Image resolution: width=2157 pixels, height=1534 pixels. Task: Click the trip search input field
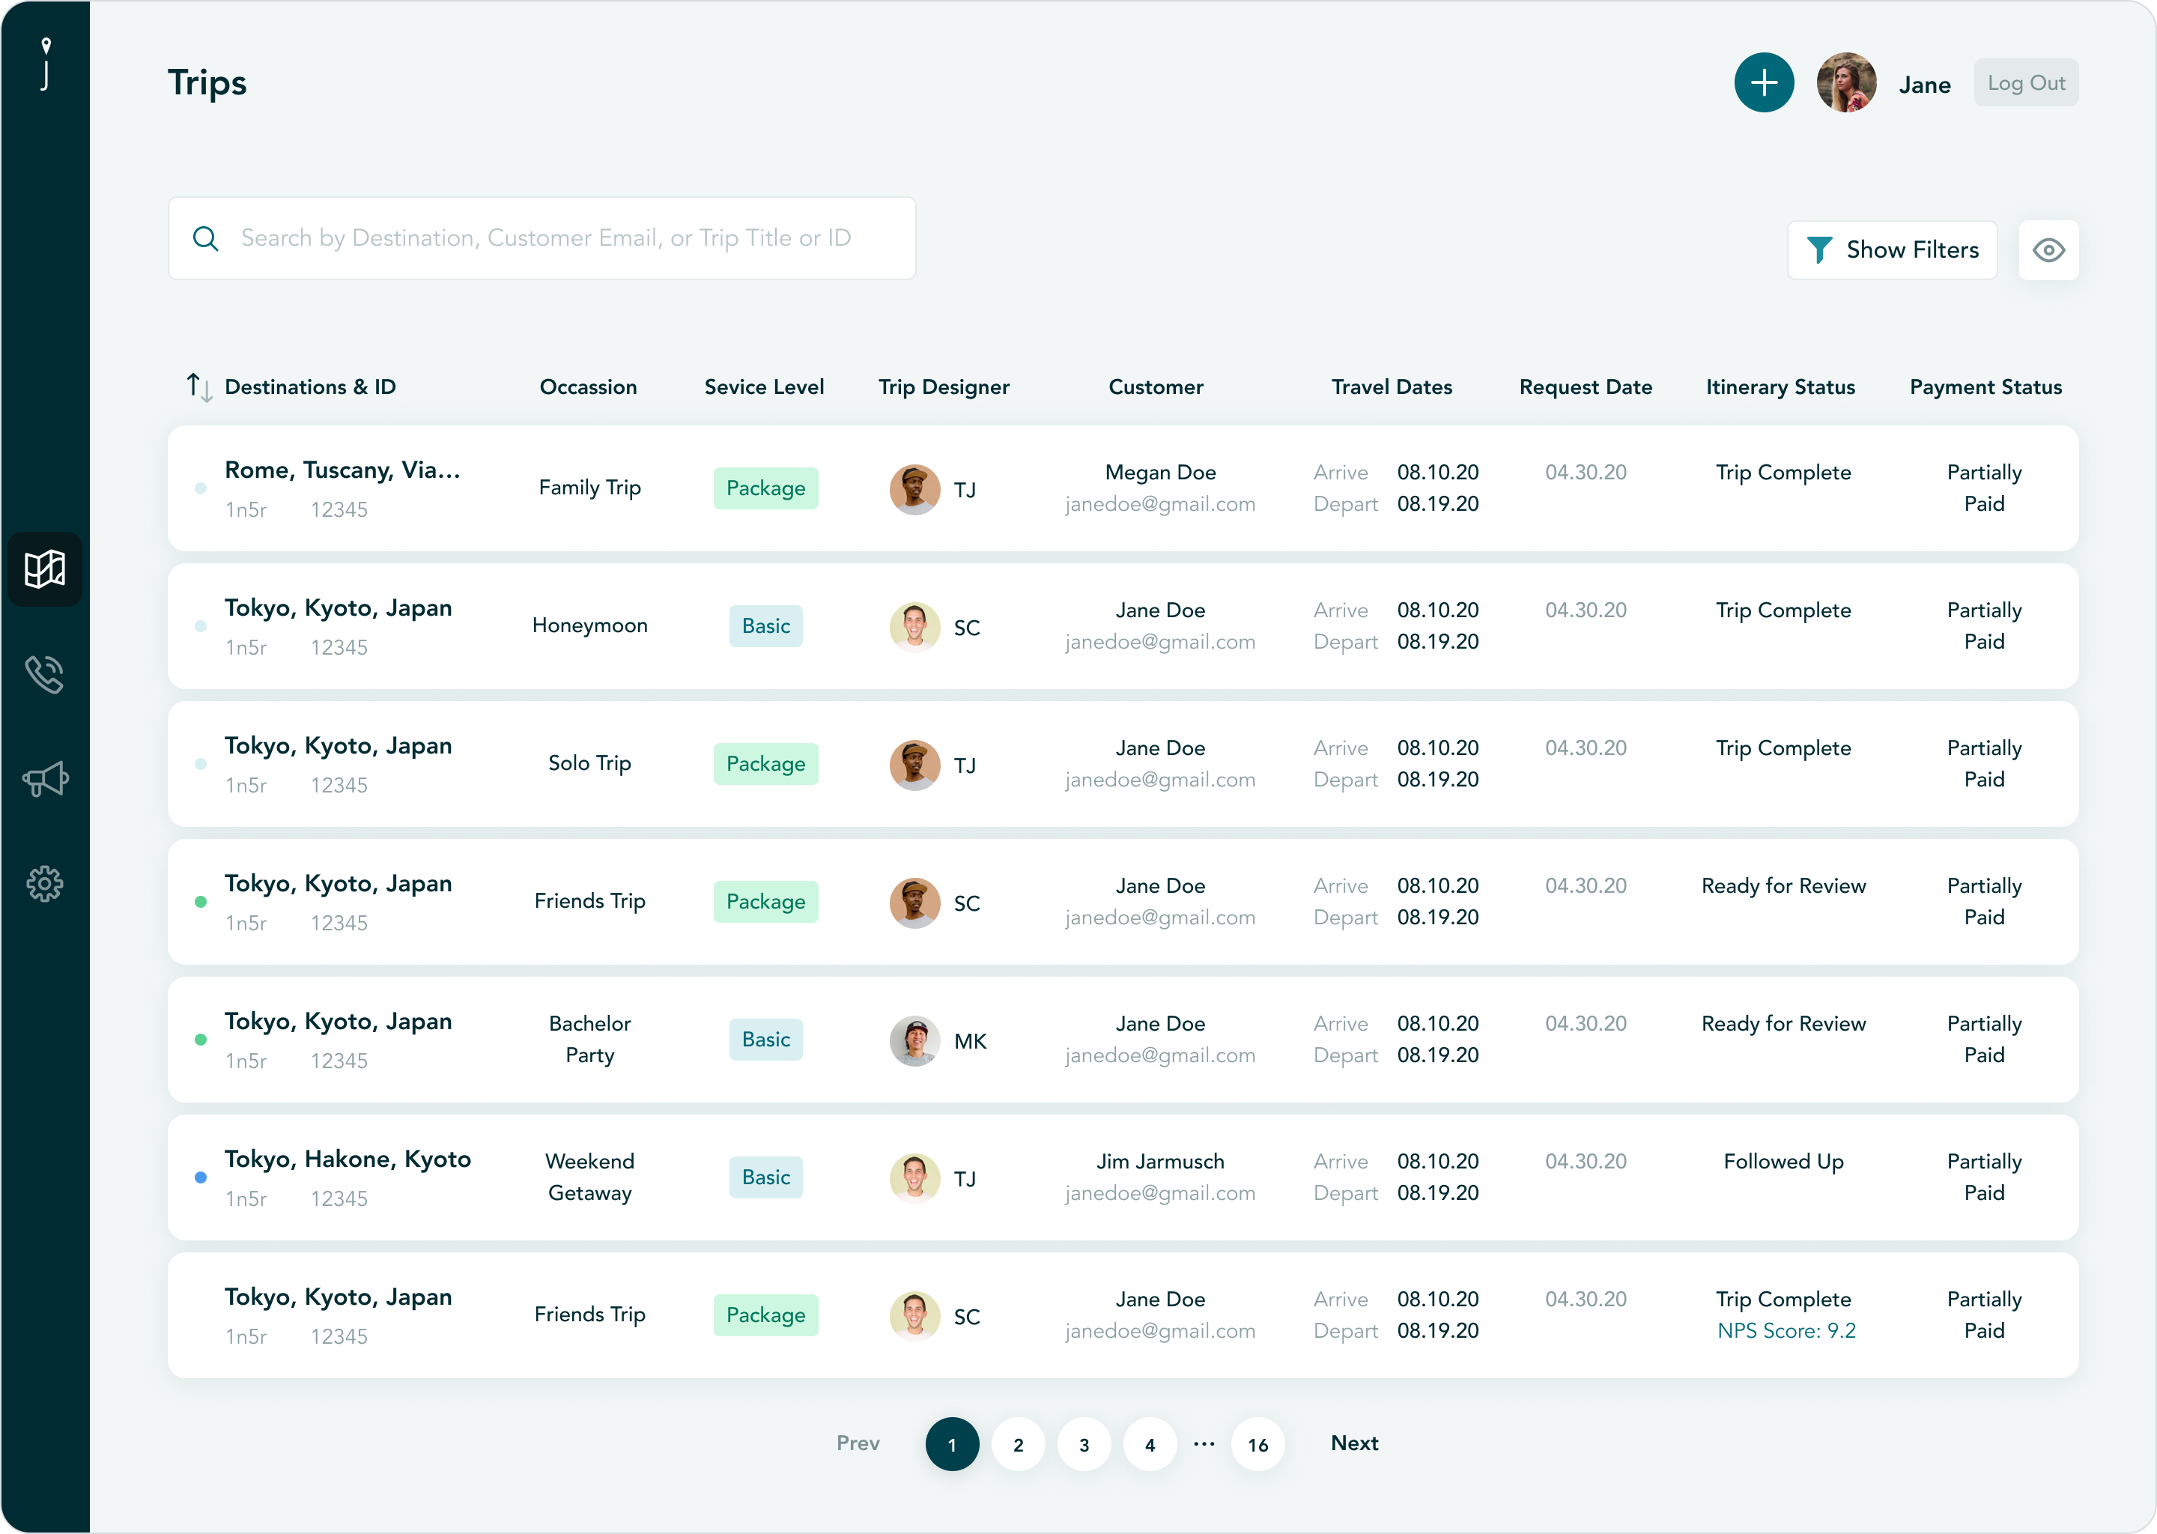[x=545, y=238]
